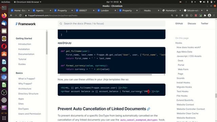Click the auto_cancel_exempted_doctypes code text

tap(139, 120)
